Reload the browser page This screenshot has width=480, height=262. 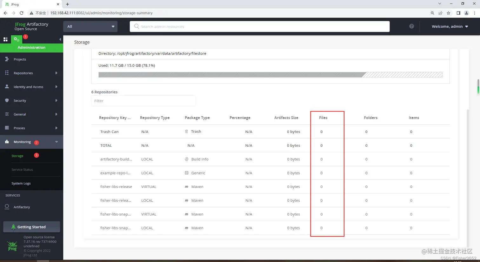tap(22, 13)
